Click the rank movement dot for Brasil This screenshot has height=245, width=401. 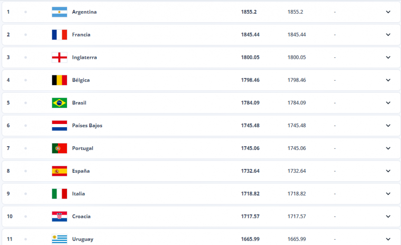click(26, 103)
